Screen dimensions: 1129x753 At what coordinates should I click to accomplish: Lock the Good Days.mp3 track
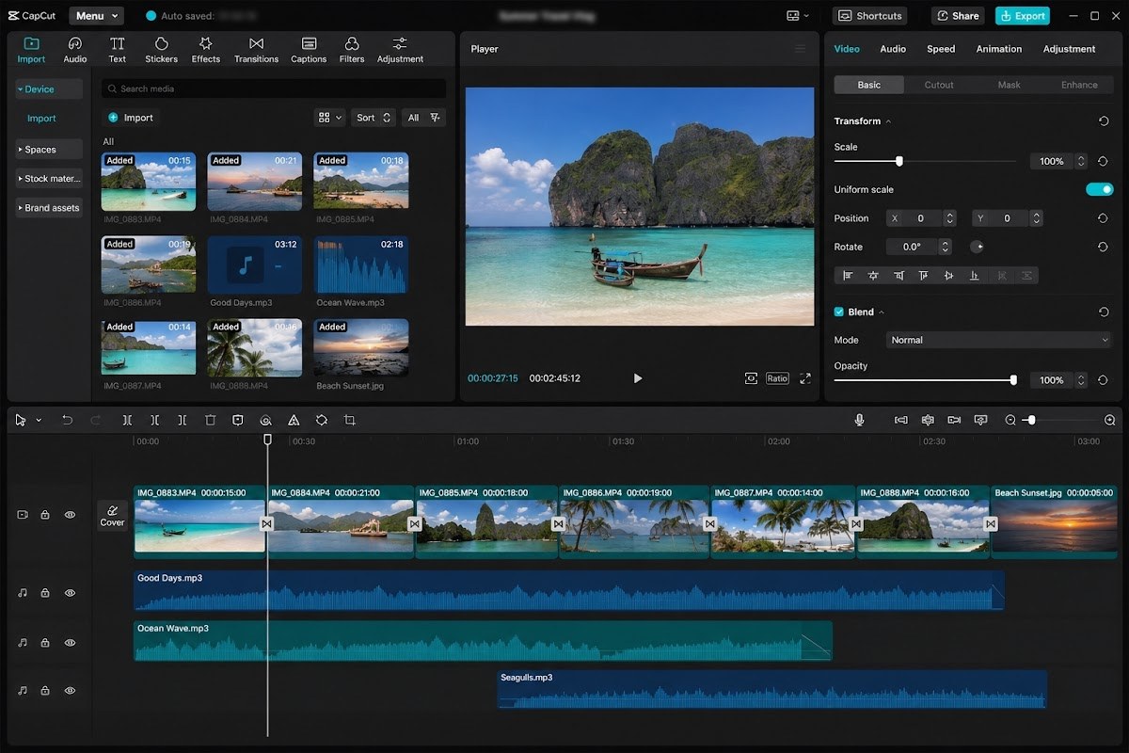coord(45,593)
